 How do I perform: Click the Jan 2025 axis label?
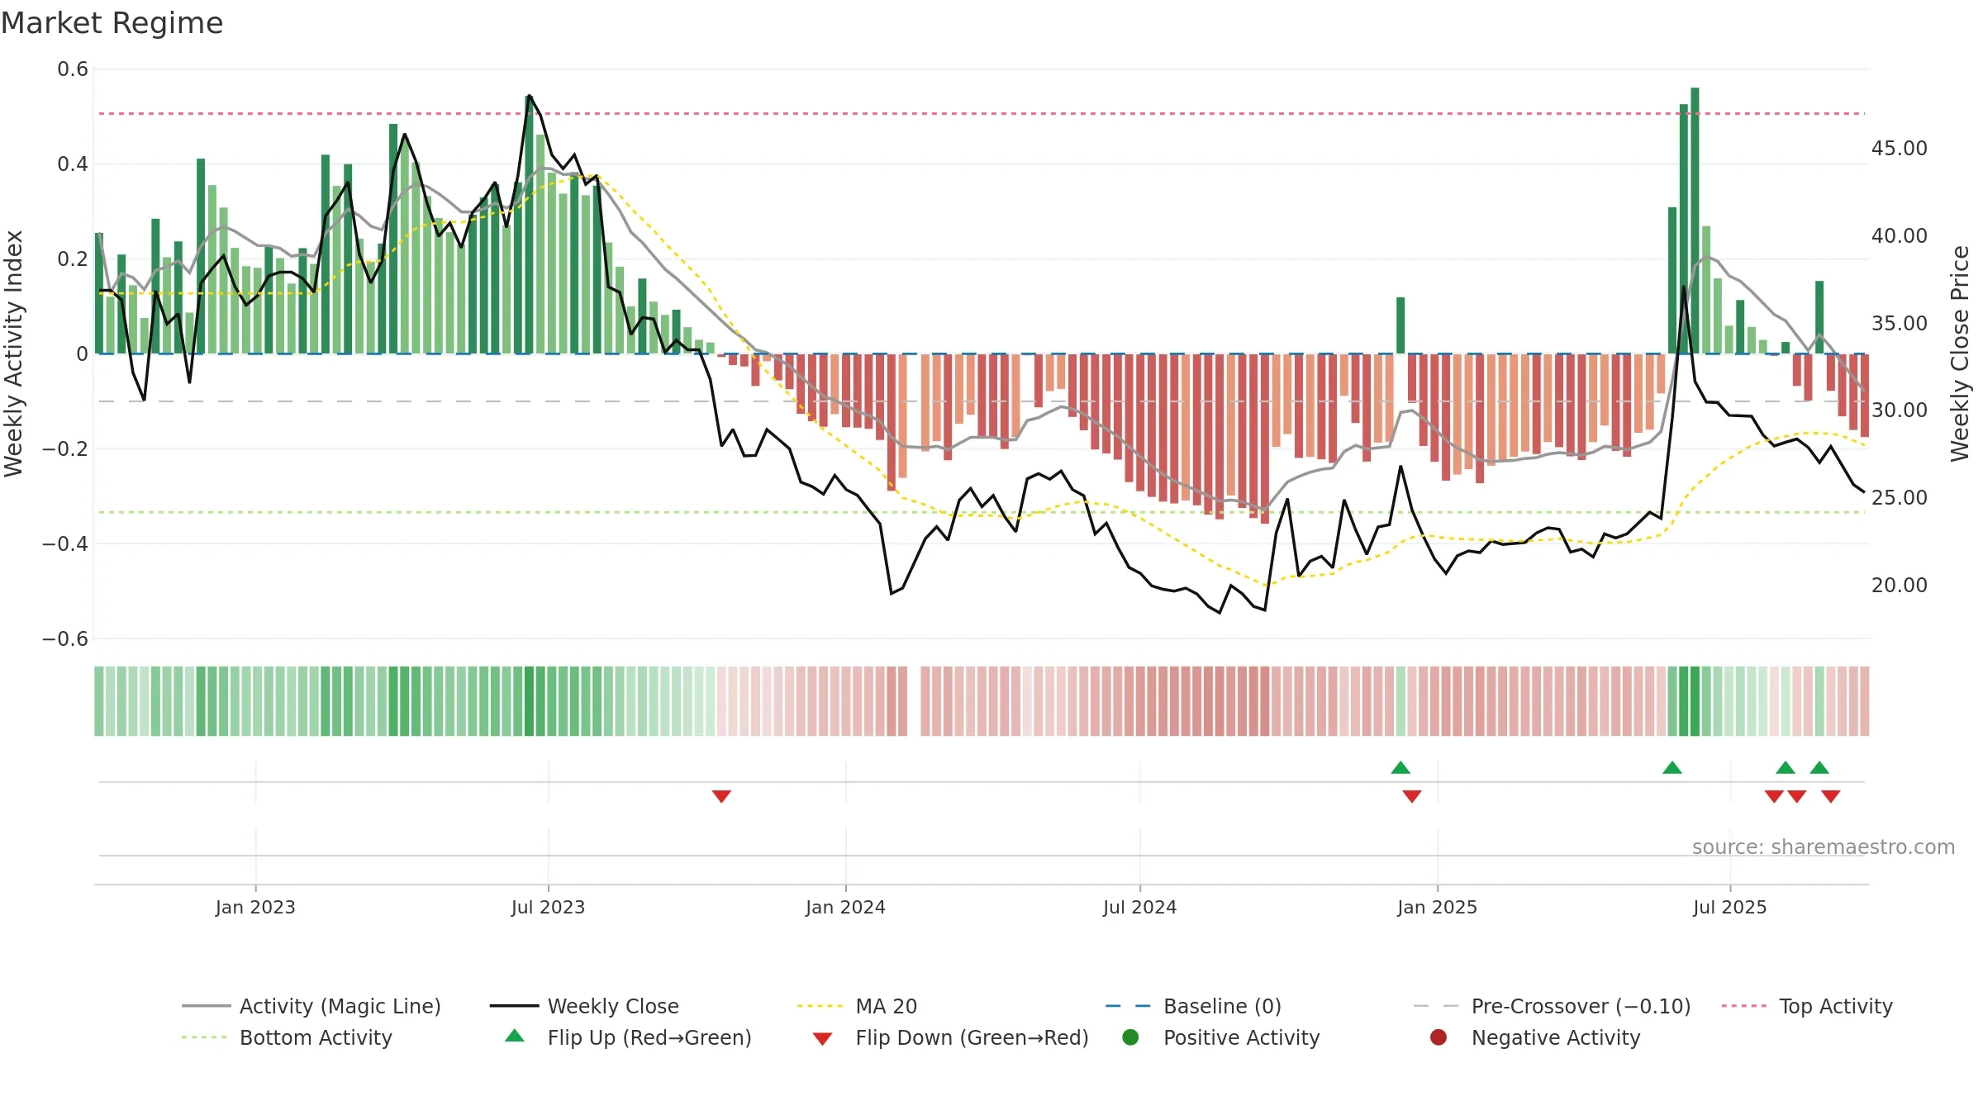pos(1437,907)
